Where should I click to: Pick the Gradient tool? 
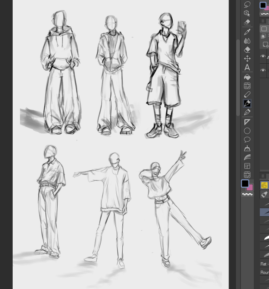click(247, 158)
